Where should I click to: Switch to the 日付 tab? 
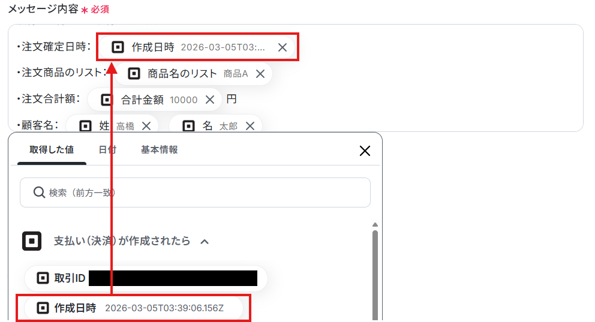(x=107, y=150)
